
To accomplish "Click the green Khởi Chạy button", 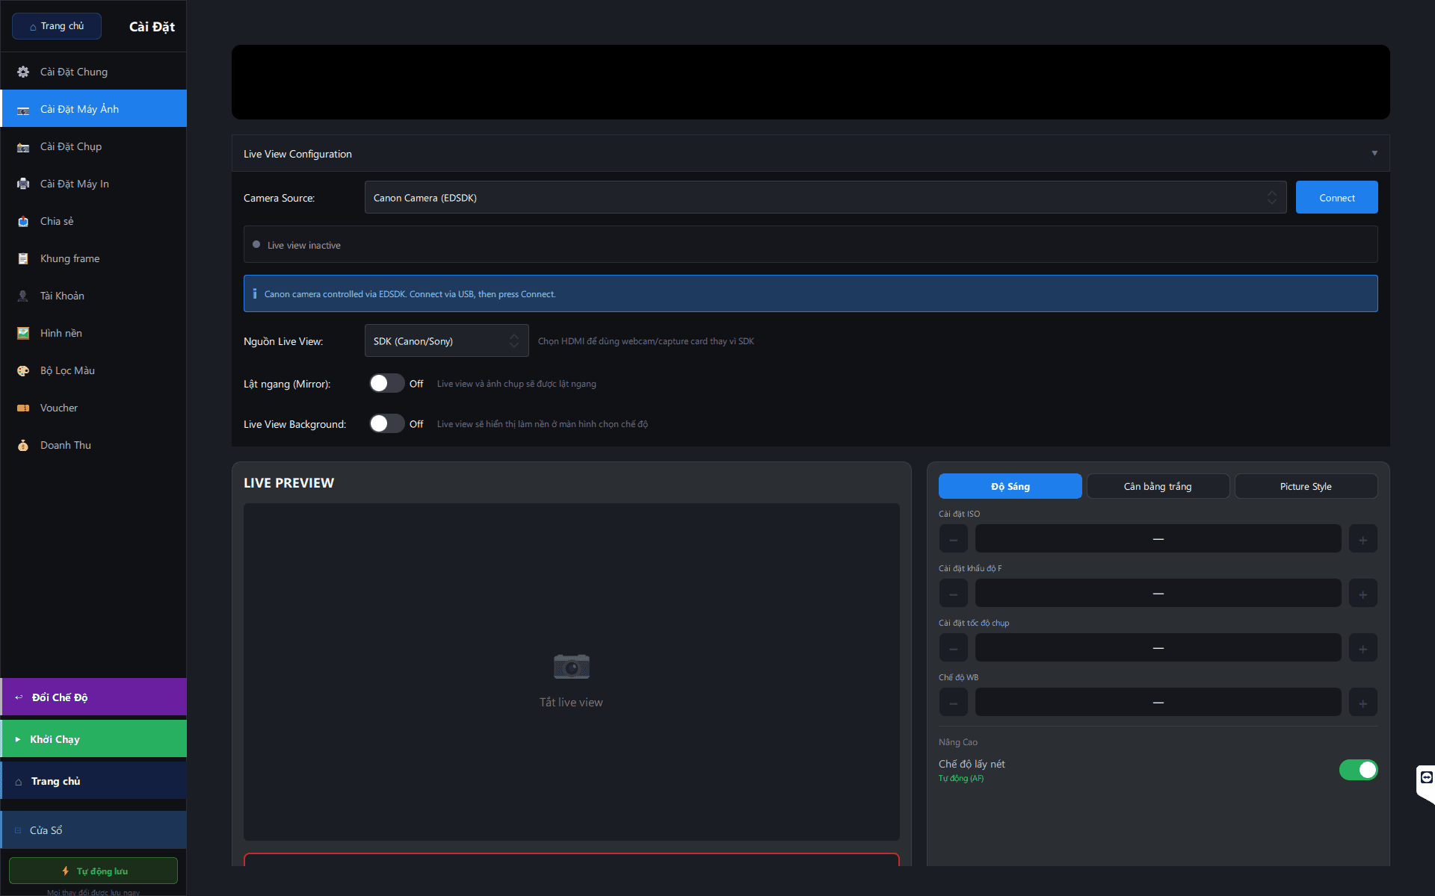I will pyautogui.click(x=94, y=738).
